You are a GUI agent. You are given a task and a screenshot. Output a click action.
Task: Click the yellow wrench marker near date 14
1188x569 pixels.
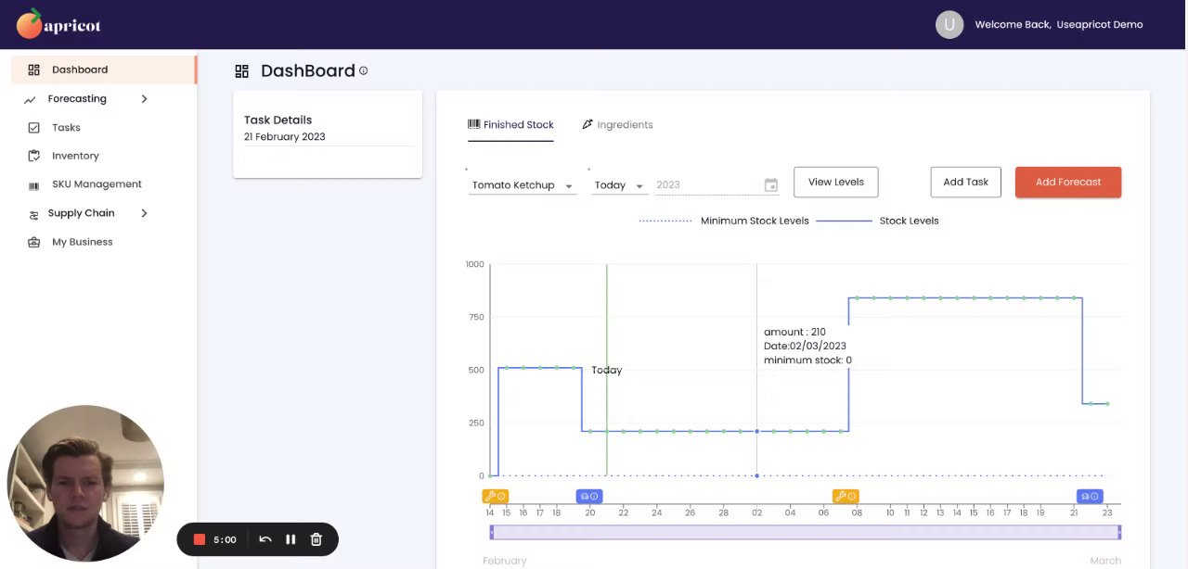495,497
